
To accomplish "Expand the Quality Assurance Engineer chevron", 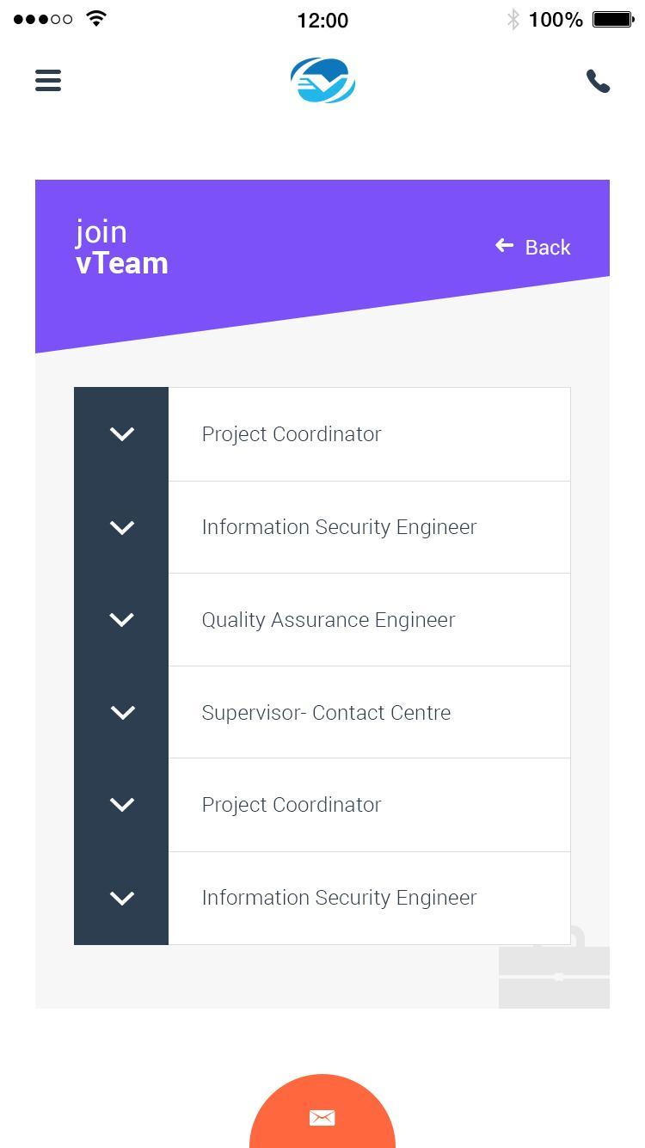I will pos(122,620).
